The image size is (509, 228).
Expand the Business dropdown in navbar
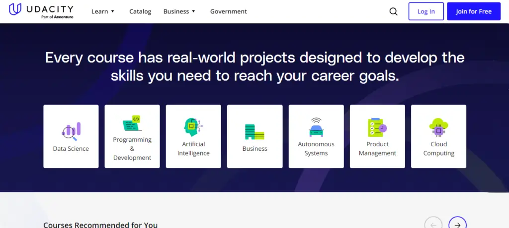pos(179,11)
